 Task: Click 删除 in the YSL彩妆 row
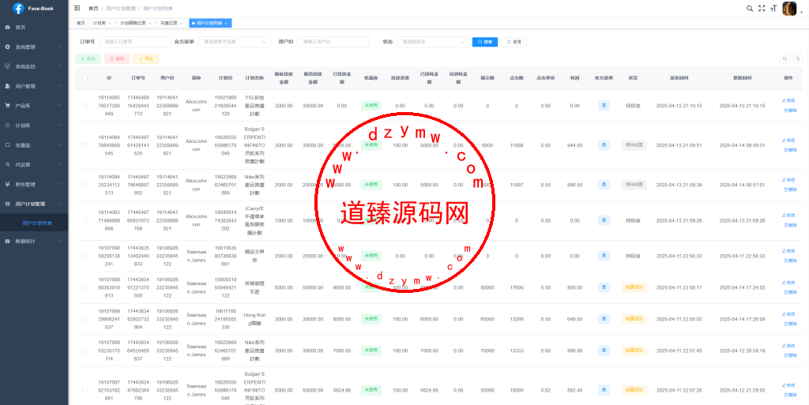point(790,111)
